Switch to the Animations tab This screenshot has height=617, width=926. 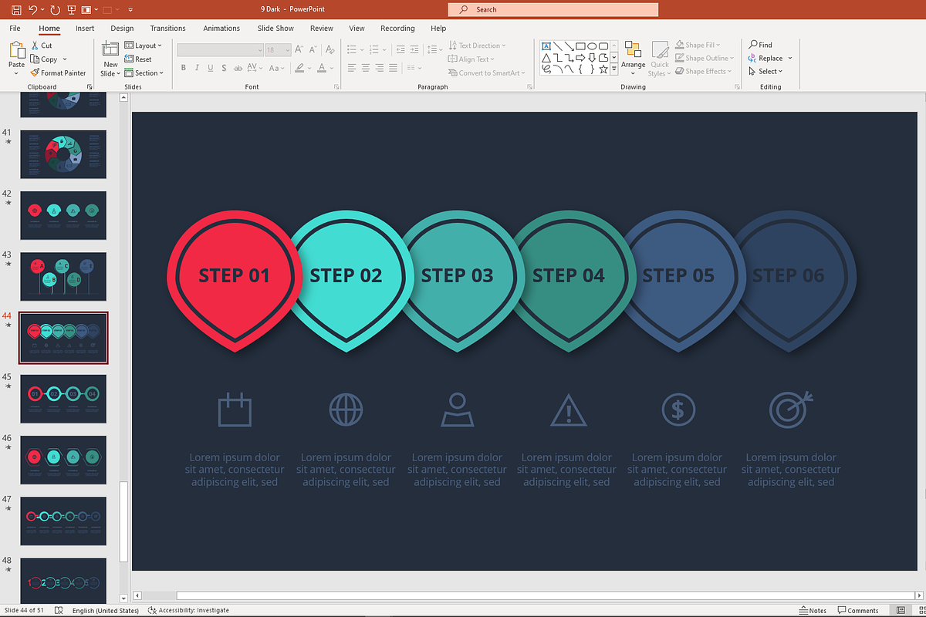[221, 29]
